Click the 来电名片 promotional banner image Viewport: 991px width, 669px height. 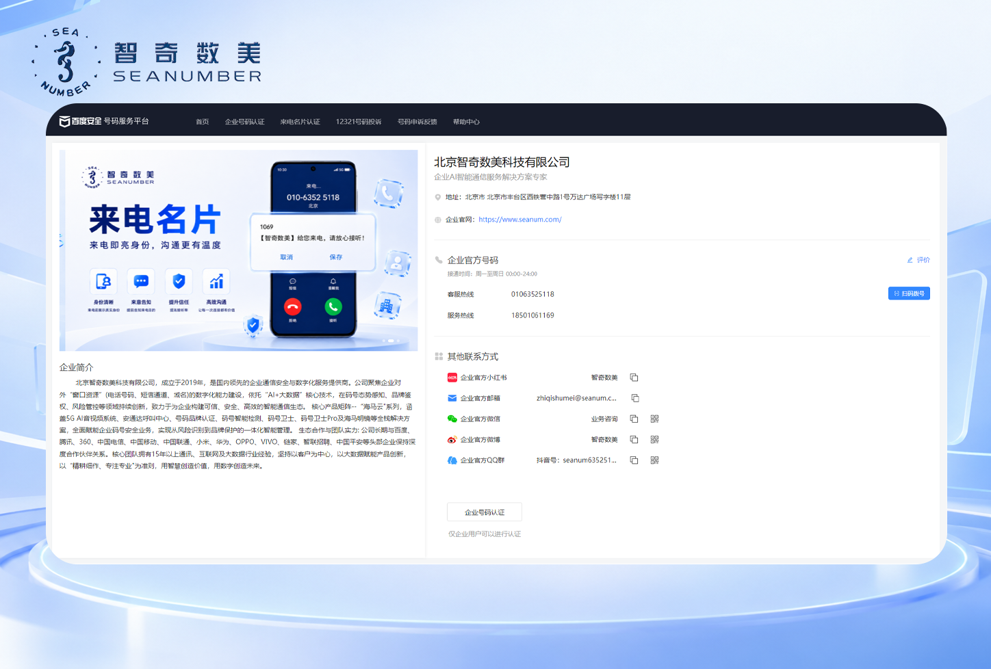tap(239, 250)
